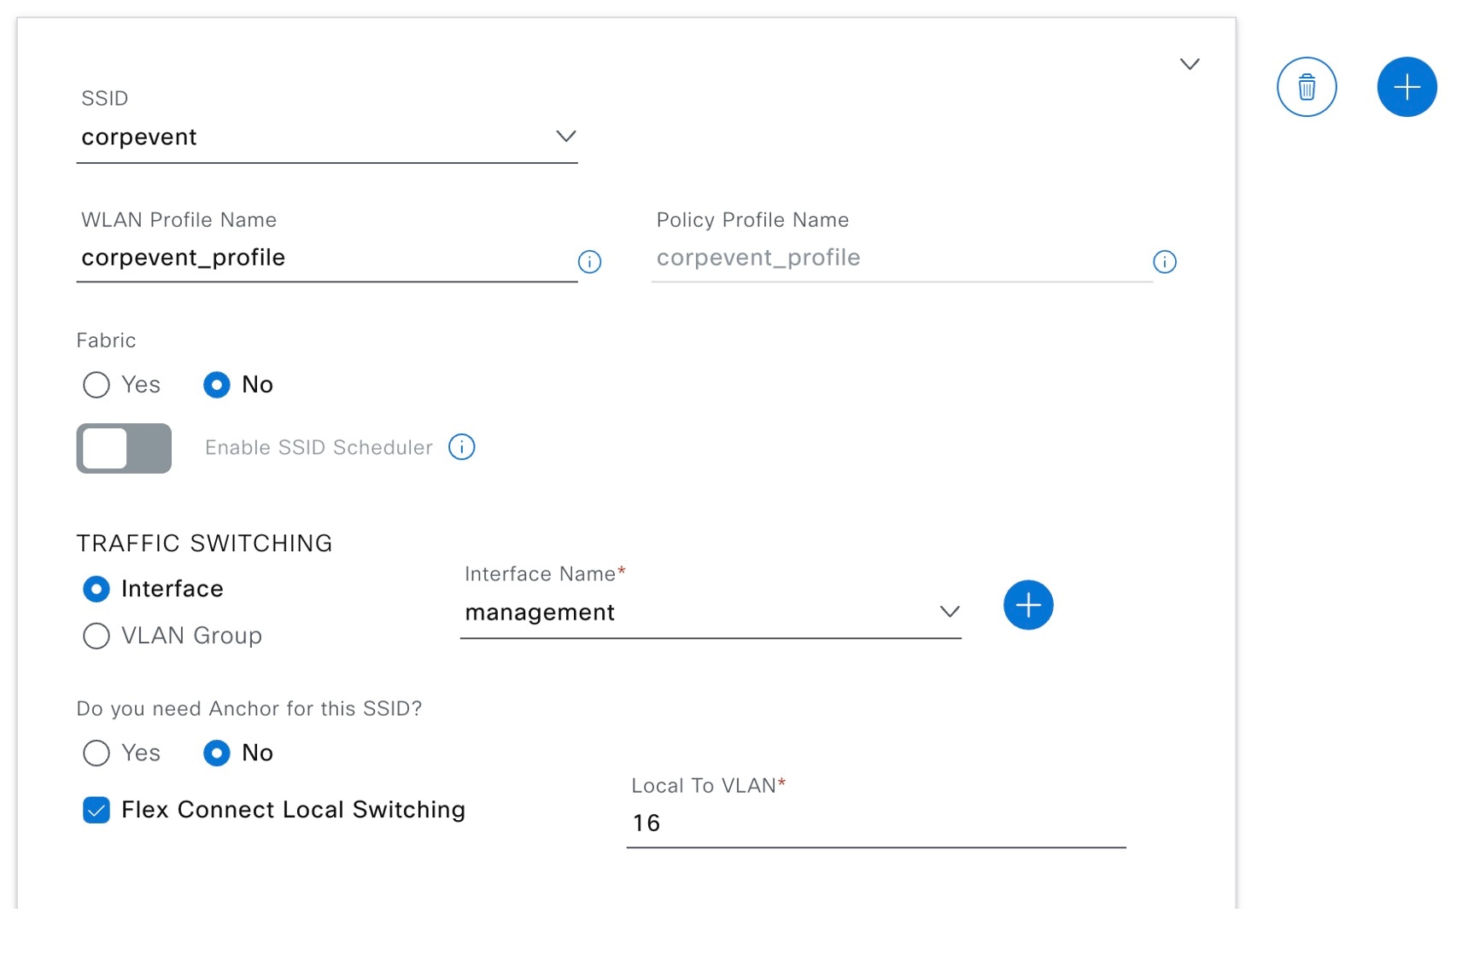The width and height of the screenshot is (1462, 954).
Task: Toggle the Enable SSID Scheduler switch
Action: (124, 448)
